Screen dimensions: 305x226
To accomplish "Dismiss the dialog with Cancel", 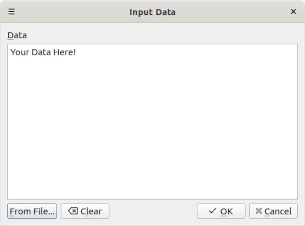I will pos(273,211).
